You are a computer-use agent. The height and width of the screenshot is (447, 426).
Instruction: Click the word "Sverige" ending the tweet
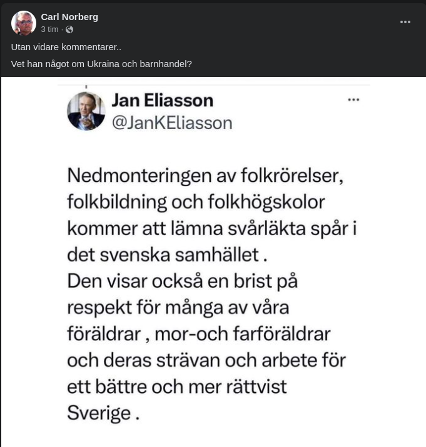(99, 413)
